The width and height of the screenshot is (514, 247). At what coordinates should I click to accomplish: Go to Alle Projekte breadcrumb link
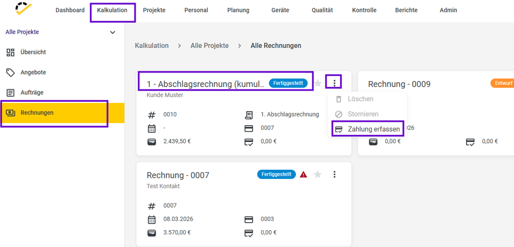point(209,46)
